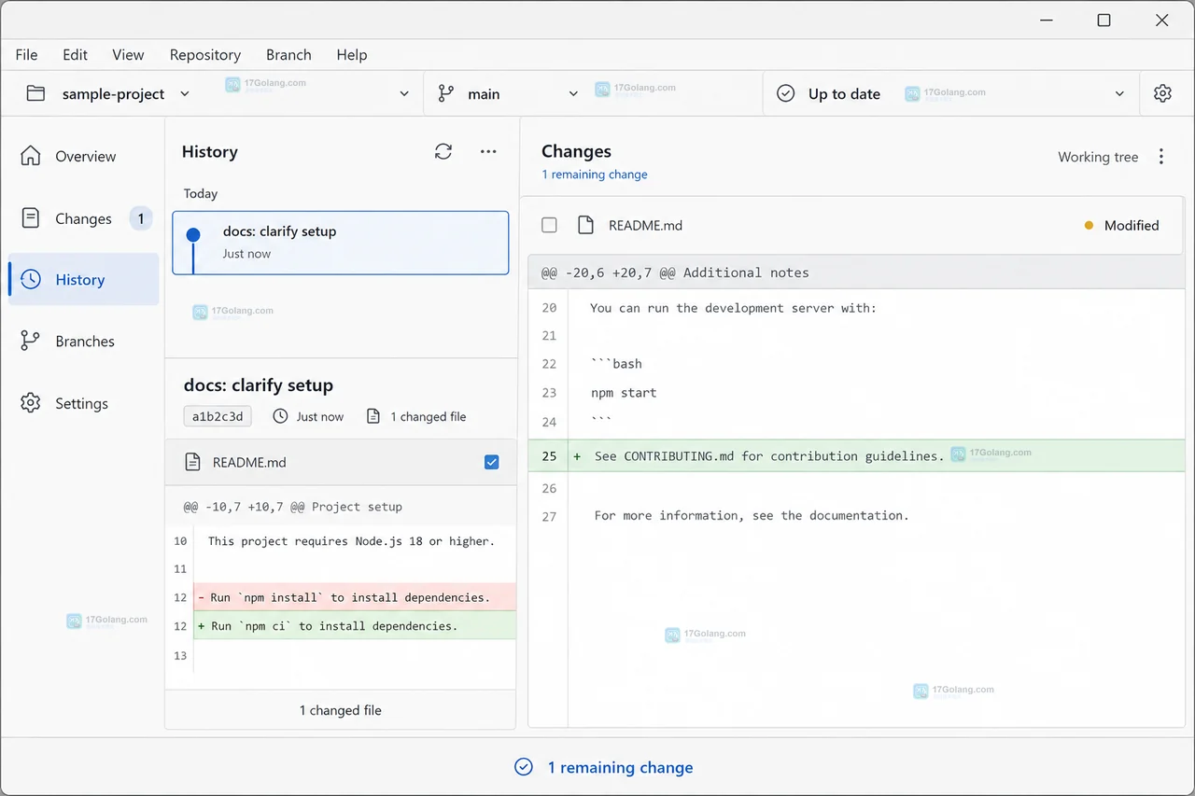
Task: Open the Repository menu
Action: click(x=205, y=55)
